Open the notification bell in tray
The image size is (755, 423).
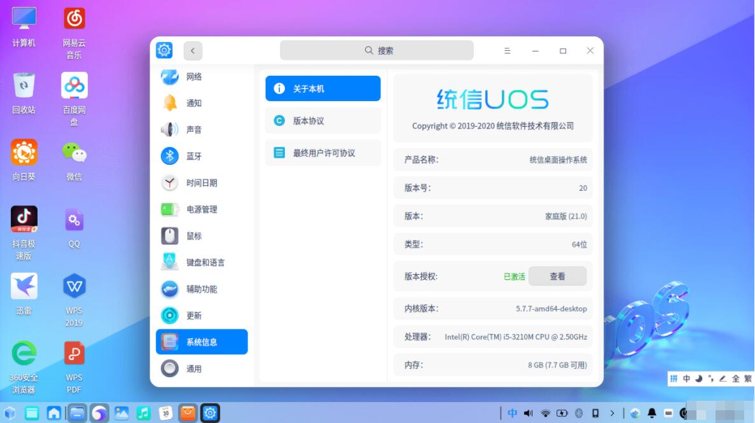pyautogui.click(x=652, y=413)
